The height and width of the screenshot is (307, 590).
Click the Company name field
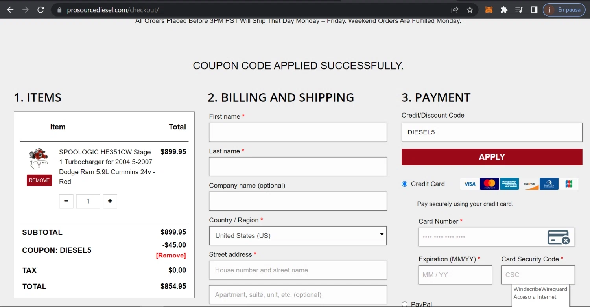pos(298,201)
